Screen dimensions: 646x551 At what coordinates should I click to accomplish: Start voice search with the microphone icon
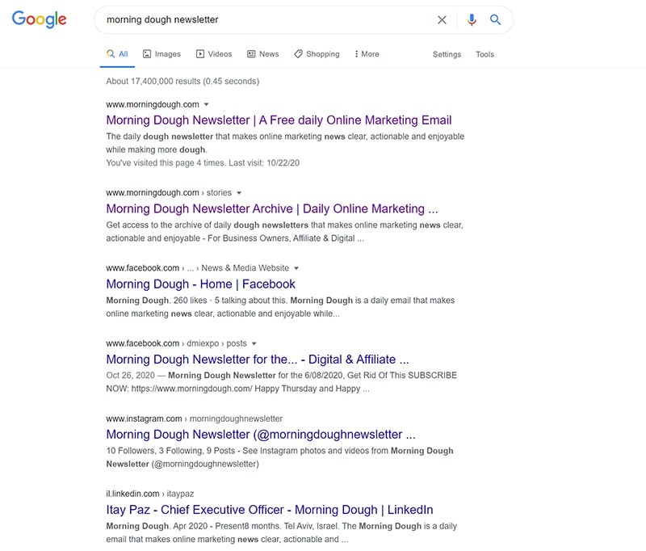472,19
